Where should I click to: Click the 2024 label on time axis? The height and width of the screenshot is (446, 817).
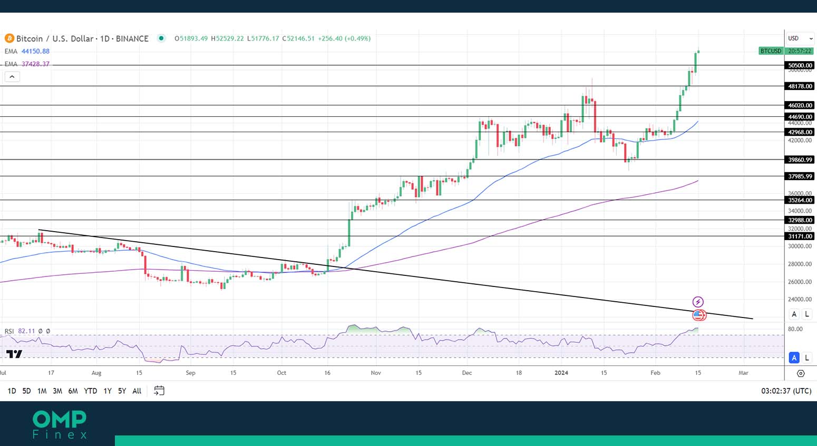pyautogui.click(x=561, y=373)
